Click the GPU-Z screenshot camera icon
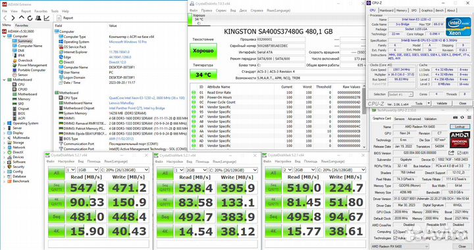This screenshot has width=474, height=250. pyautogui.click(x=456, y=117)
